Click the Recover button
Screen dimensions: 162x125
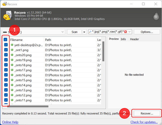click(x=147, y=113)
